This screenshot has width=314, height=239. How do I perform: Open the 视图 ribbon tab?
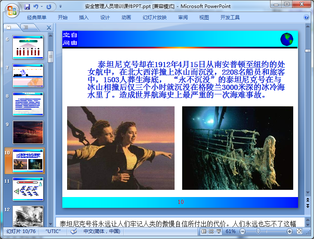pyautogui.click(x=204, y=18)
